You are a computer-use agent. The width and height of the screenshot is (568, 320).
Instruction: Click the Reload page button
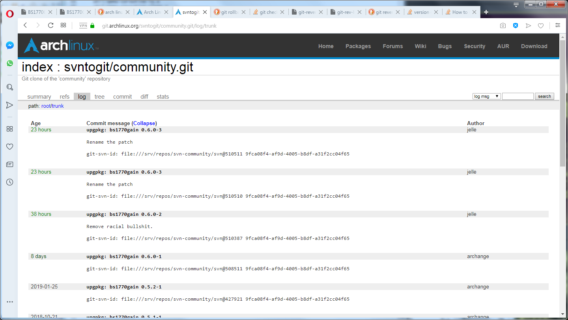[50, 25]
